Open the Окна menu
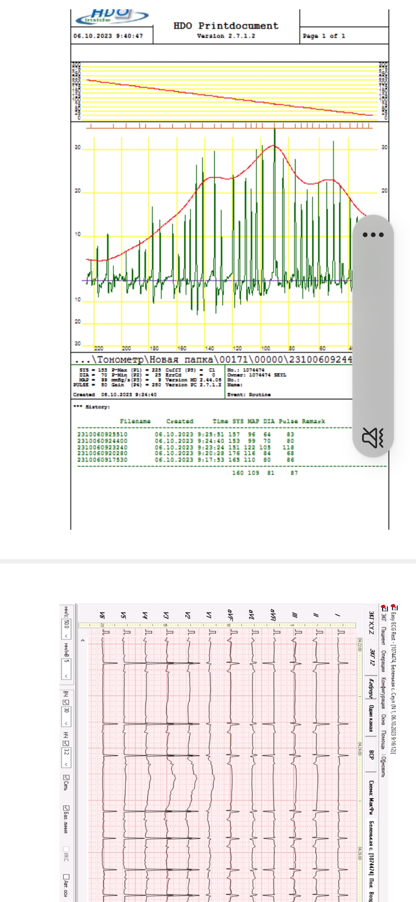 pos(384,719)
